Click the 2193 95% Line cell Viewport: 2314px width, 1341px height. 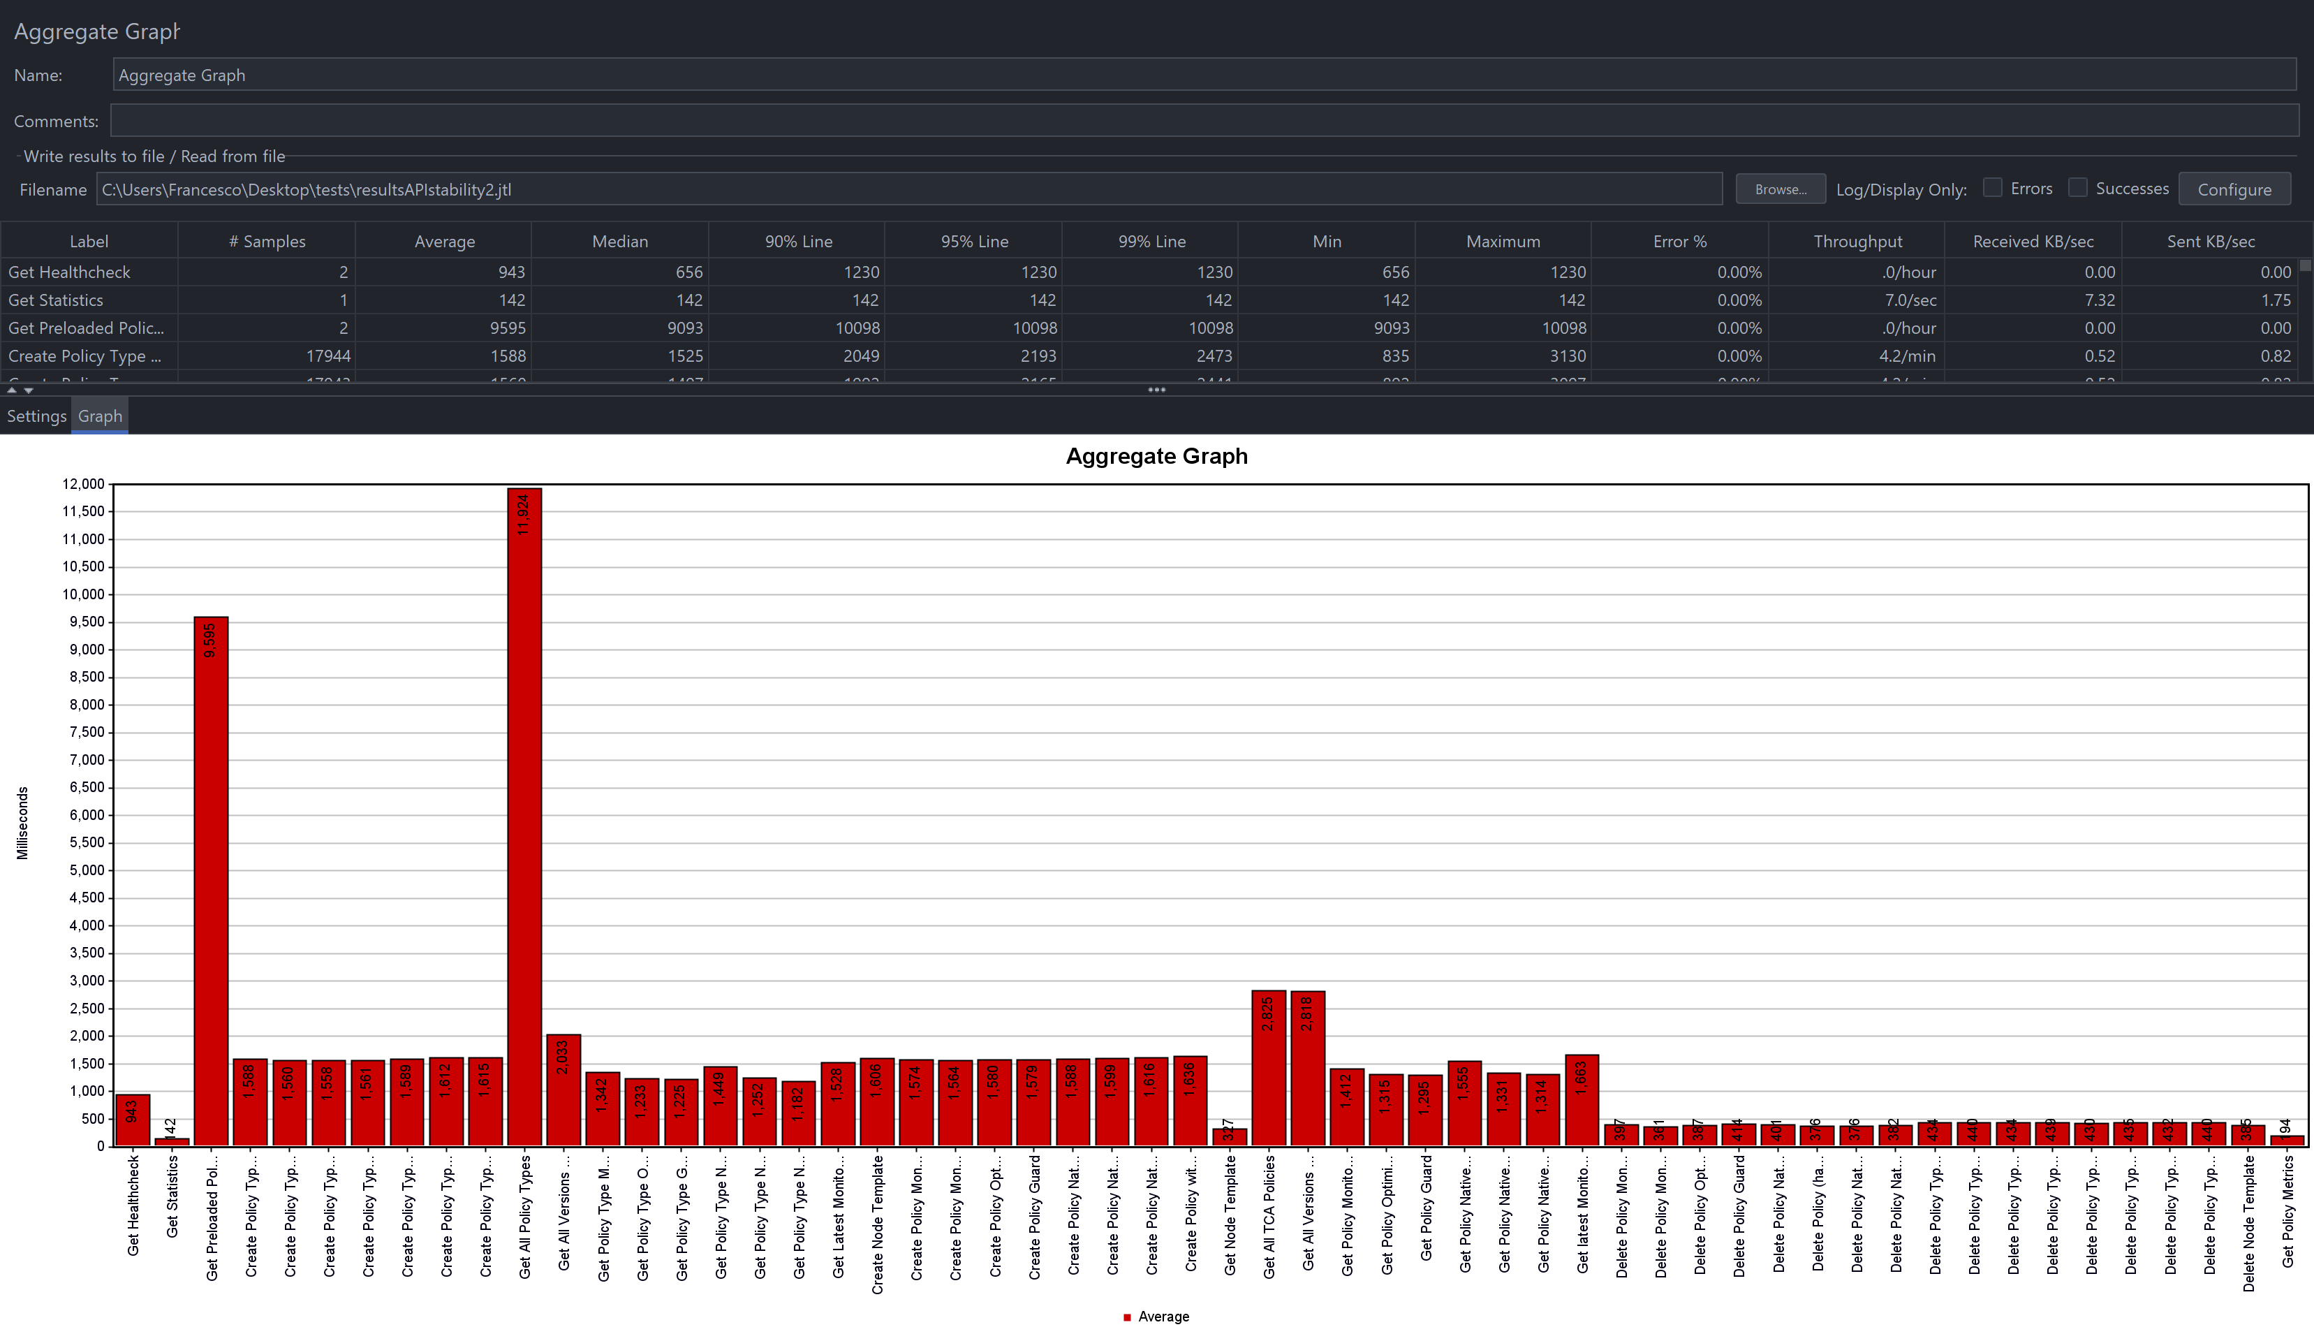pyautogui.click(x=973, y=356)
